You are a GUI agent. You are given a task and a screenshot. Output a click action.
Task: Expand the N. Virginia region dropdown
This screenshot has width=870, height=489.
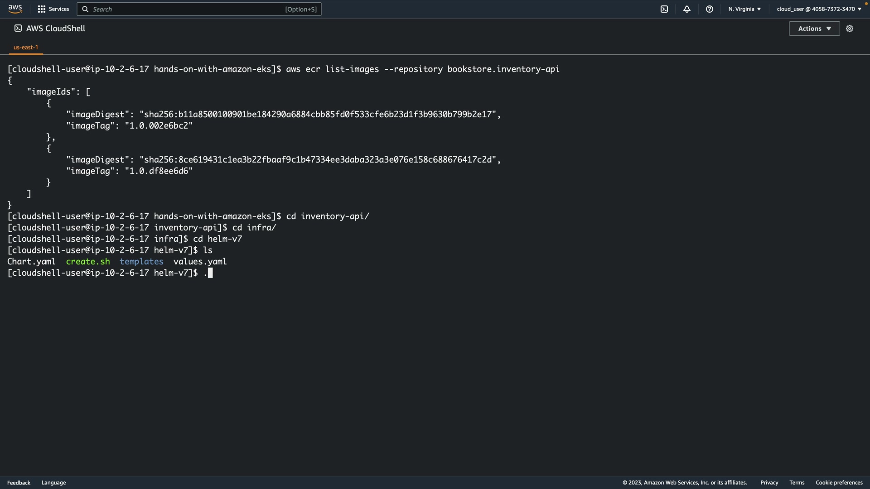pyautogui.click(x=744, y=9)
